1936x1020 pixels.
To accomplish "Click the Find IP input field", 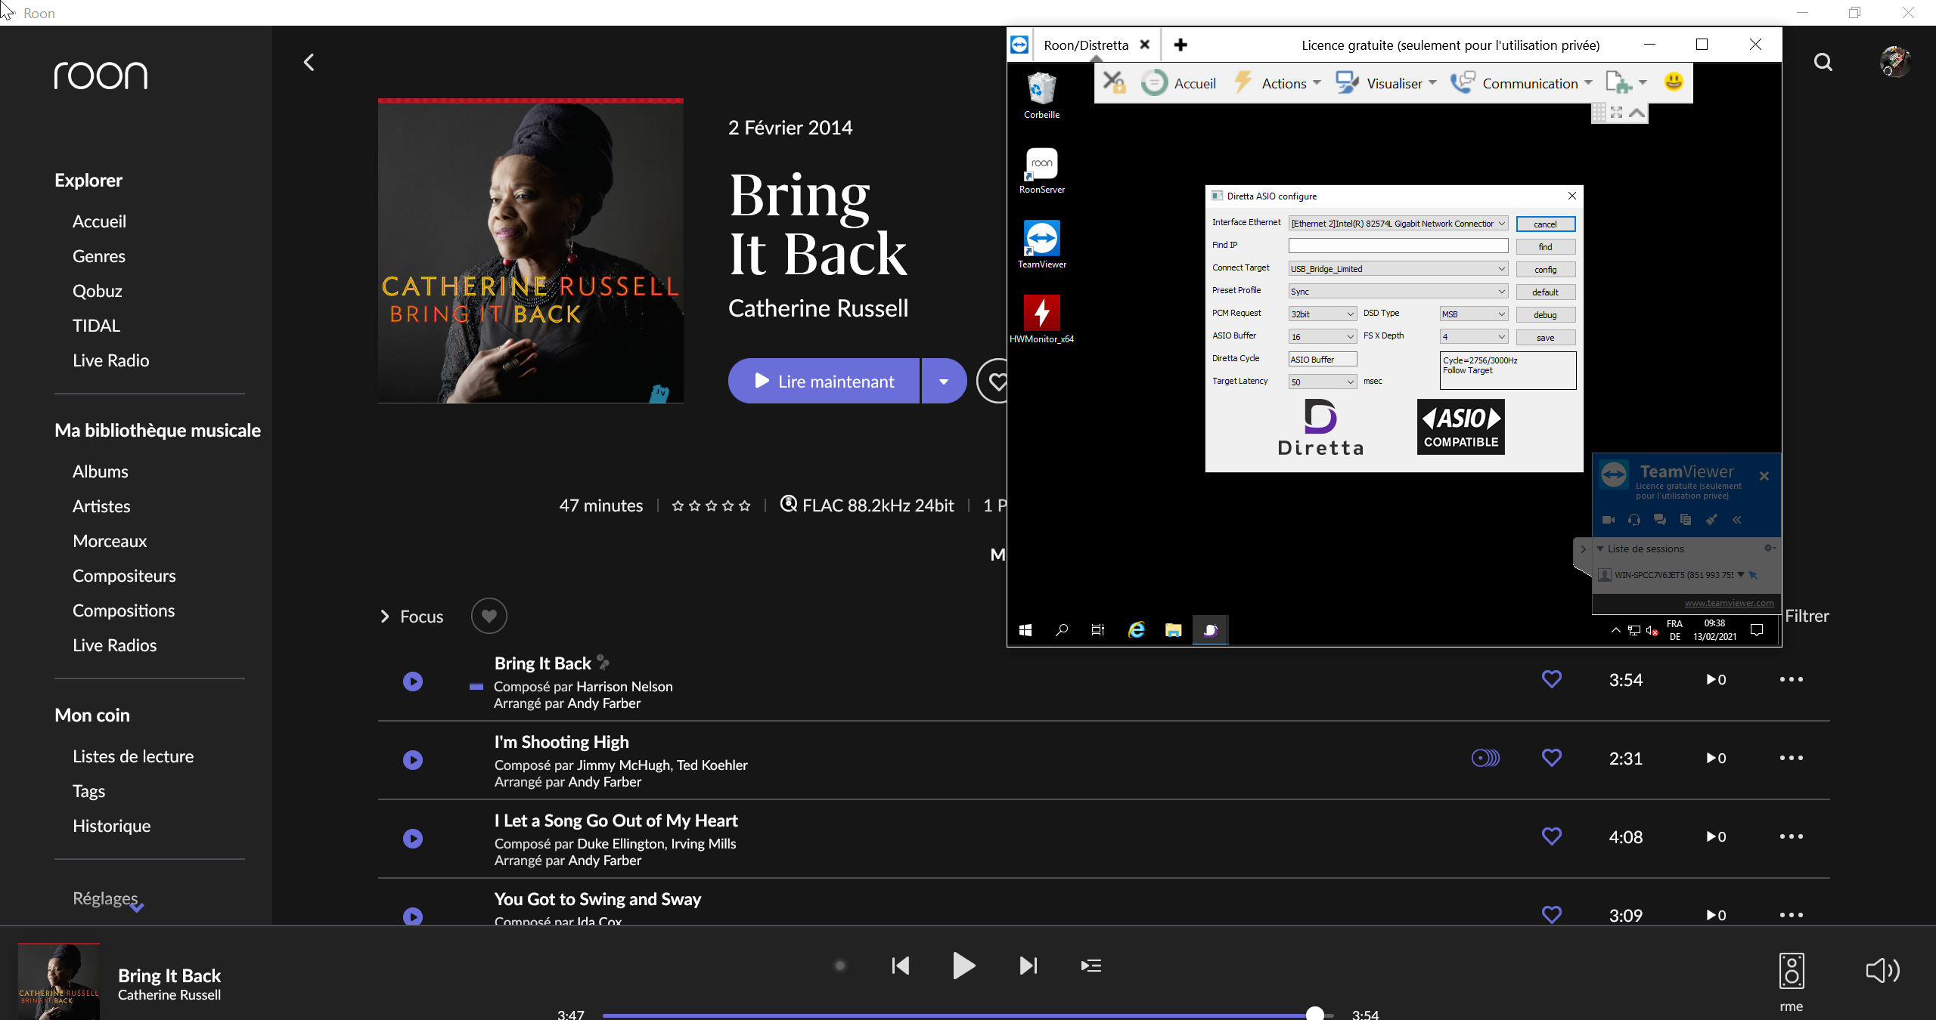I will coord(1398,246).
